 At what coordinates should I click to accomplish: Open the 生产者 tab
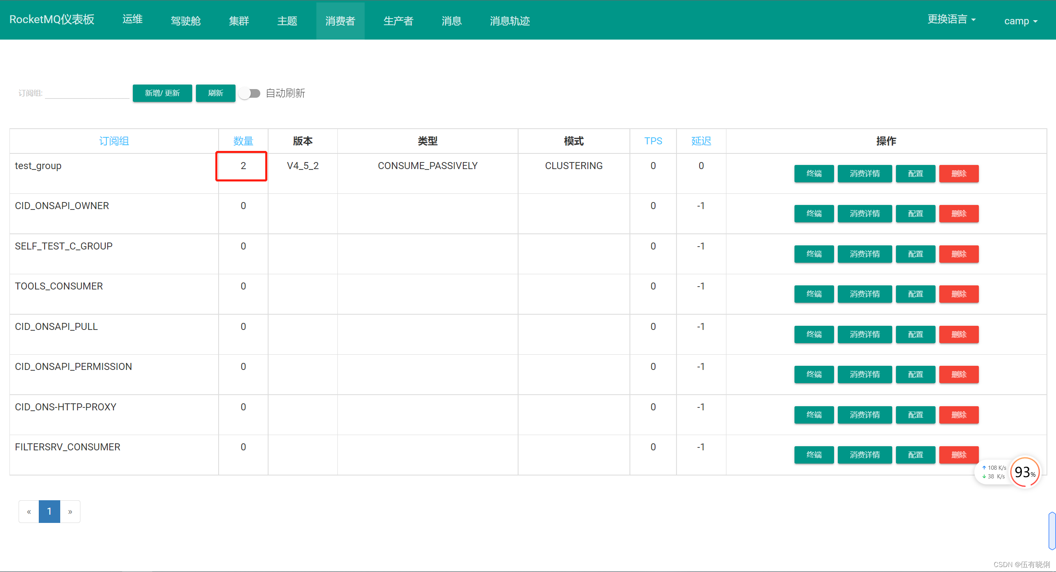(x=398, y=21)
